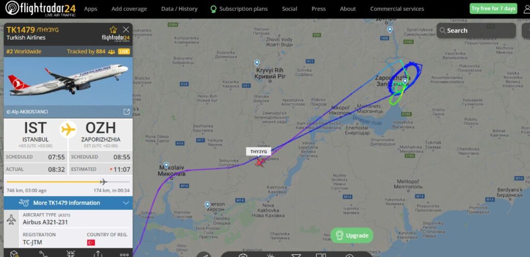Image resolution: width=530 pixels, height=257 pixels.
Task: Open three-dots more options icon
Action: click(x=124, y=254)
